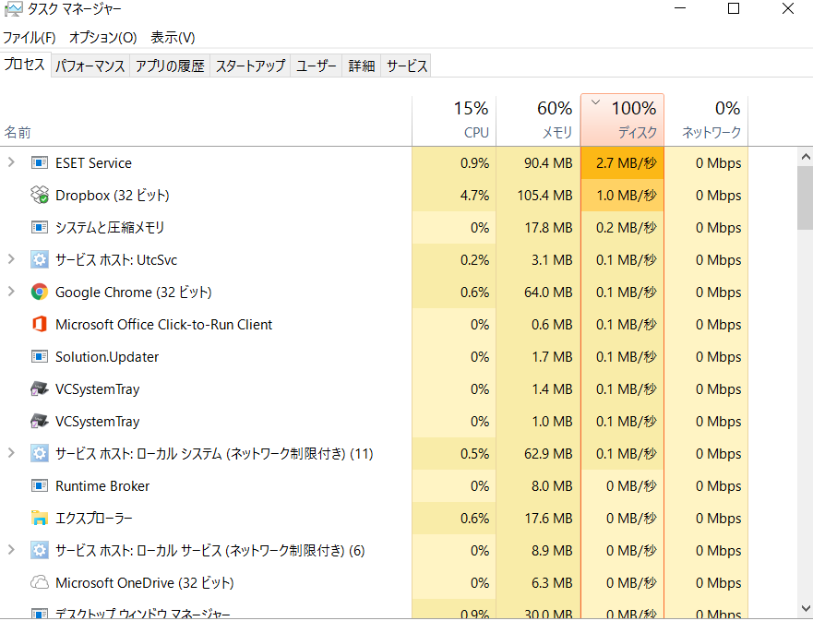
Task: Click the 0.2 MB/秒 disk value
Action: point(626,228)
